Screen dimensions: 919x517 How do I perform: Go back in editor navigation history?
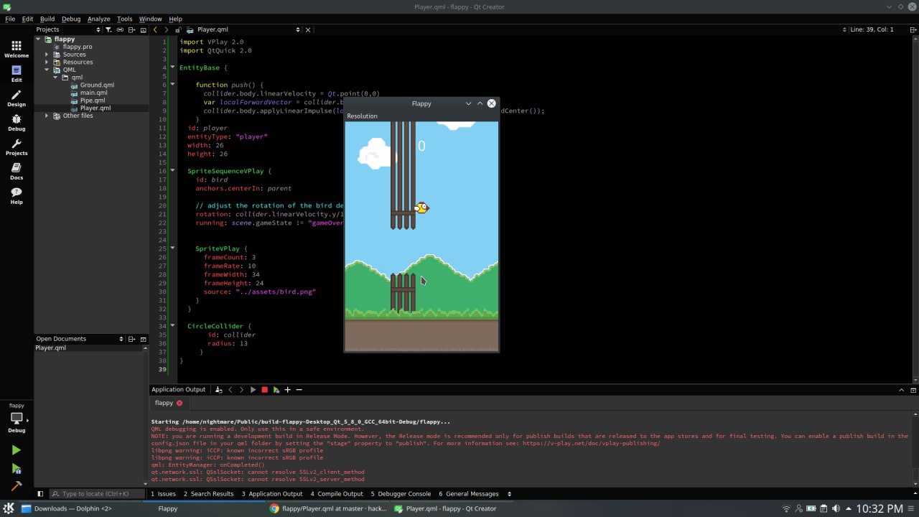coord(155,29)
